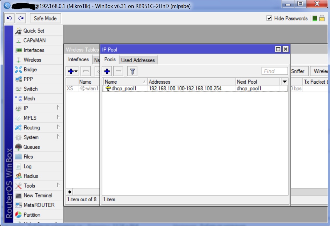330x226 pixels.
Task: Toggle Safe Mode
Action: 45,18
